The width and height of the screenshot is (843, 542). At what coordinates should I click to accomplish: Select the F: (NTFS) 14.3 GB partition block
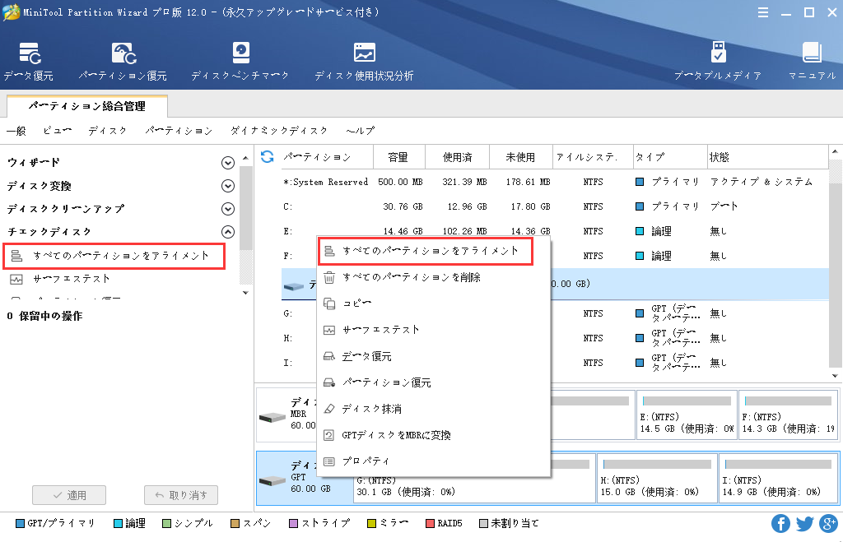tap(788, 415)
